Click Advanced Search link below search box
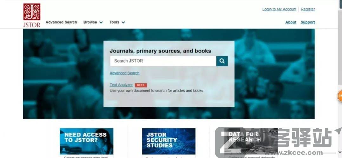 click(x=125, y=73)
